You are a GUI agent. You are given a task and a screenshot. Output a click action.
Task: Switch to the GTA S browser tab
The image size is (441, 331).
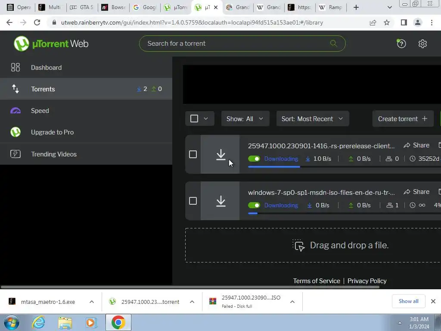[x=81, y=7]
